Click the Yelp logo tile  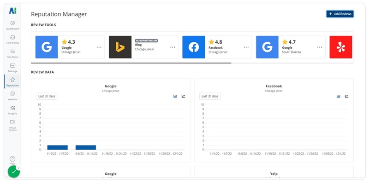pyautogui.click(x=341, y=47)
